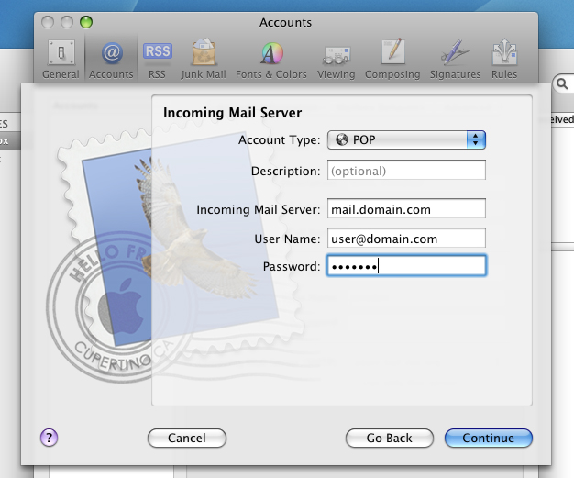Open Fonts & Colors preferences

(271, 58)
